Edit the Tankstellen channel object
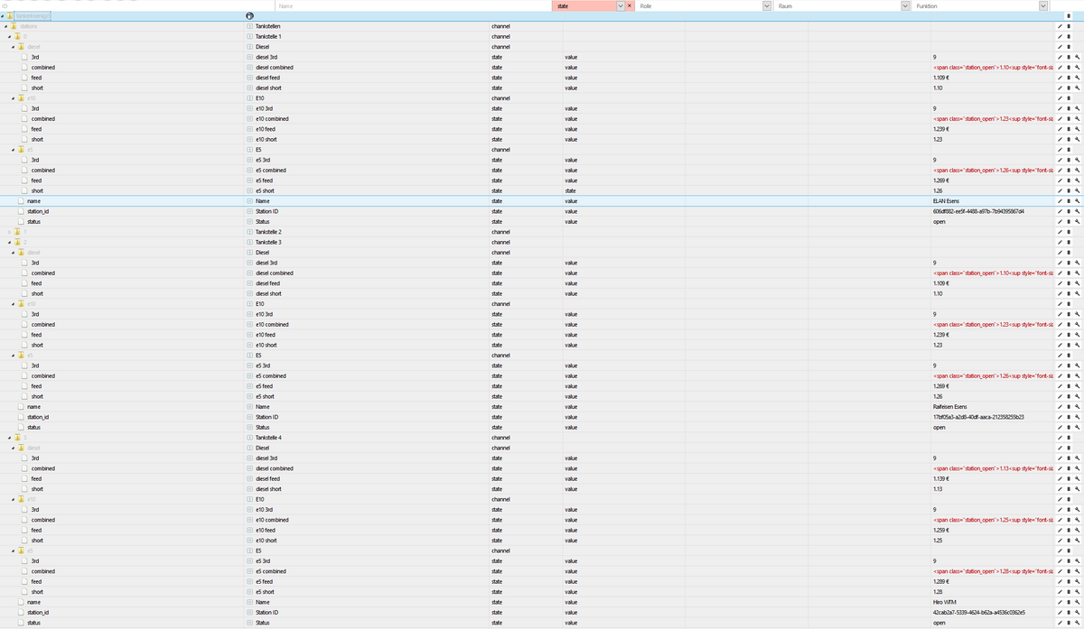 1060,26
